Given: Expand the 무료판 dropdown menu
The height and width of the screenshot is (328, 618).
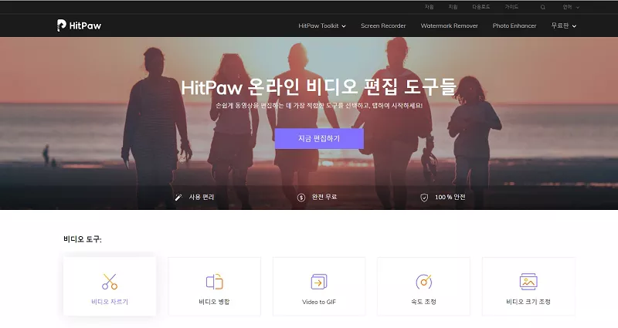Looking at the screenshot, I should point(563,25).
